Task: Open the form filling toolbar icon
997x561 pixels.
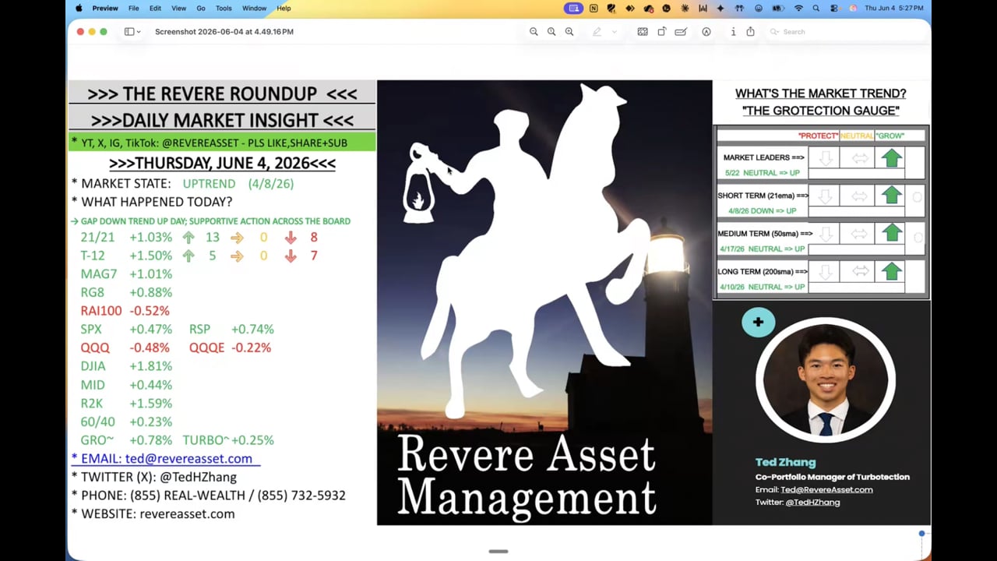Action: 681,32
